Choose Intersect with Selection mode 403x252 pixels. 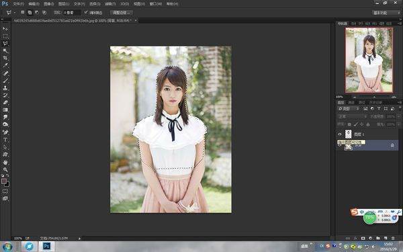pyautogui.click(x=44, y=12)
